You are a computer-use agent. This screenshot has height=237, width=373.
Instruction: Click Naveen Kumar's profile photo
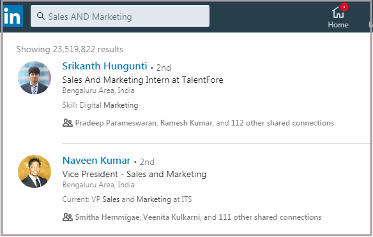(x=34, y=171)
